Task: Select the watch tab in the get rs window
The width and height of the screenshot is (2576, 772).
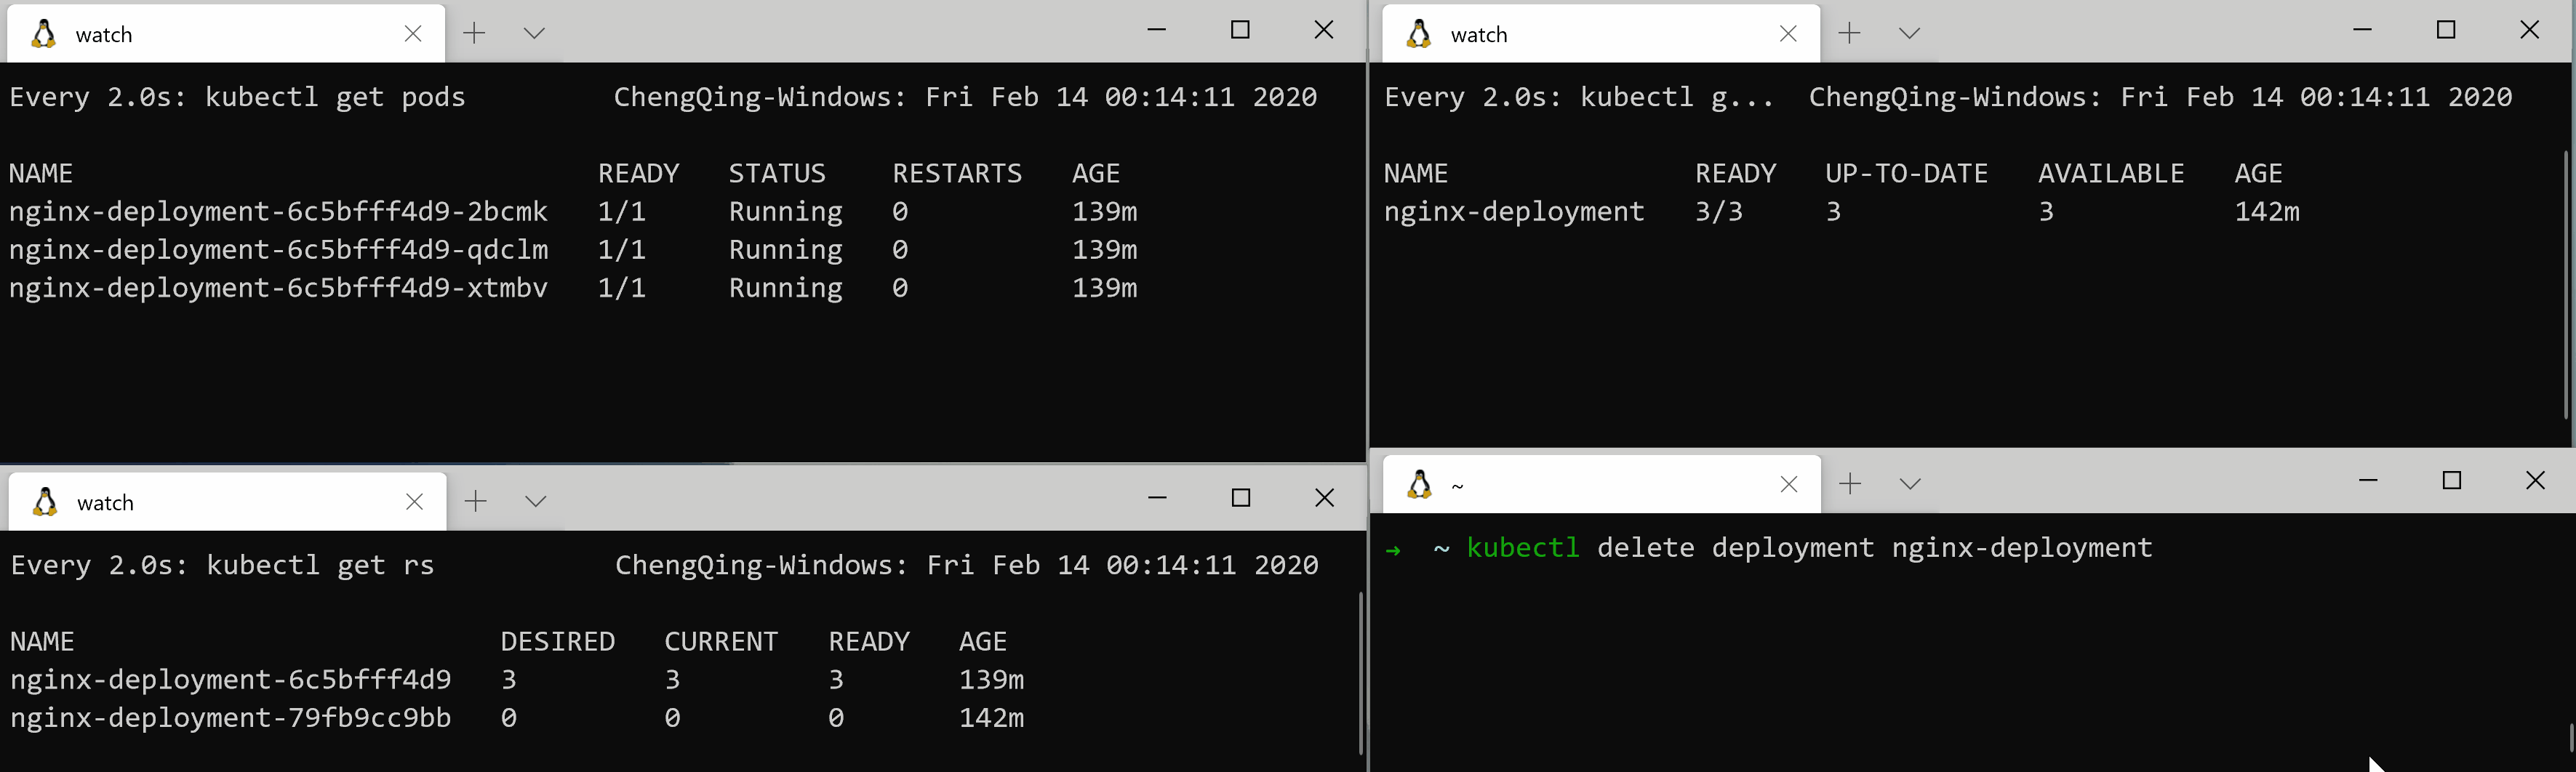Action: coord(200,502)
